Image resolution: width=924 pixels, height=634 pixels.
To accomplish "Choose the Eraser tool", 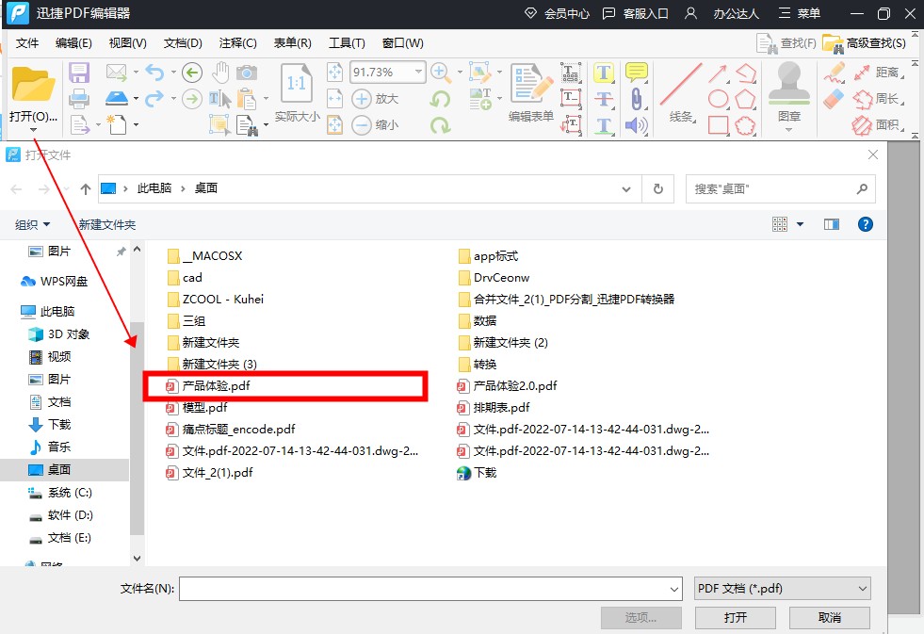I will [x=835, y=98].
